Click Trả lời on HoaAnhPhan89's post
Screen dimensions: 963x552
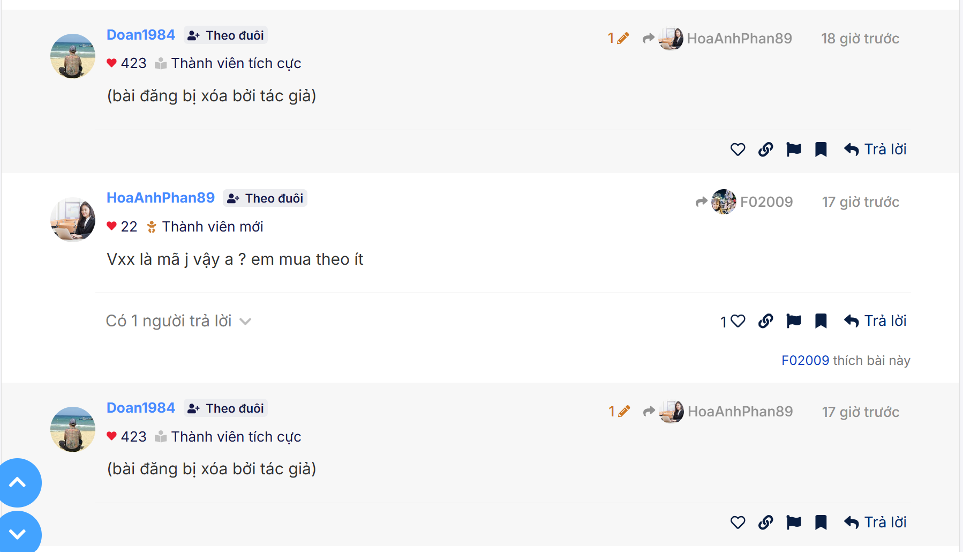[x=875, y=321]
